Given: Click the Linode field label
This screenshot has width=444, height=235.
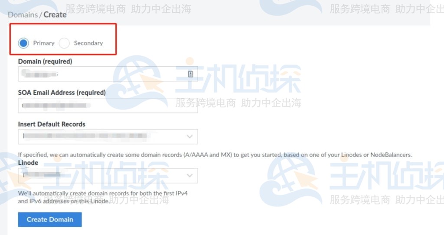Looking at the screenshot, I should click(x=28, y=163).
